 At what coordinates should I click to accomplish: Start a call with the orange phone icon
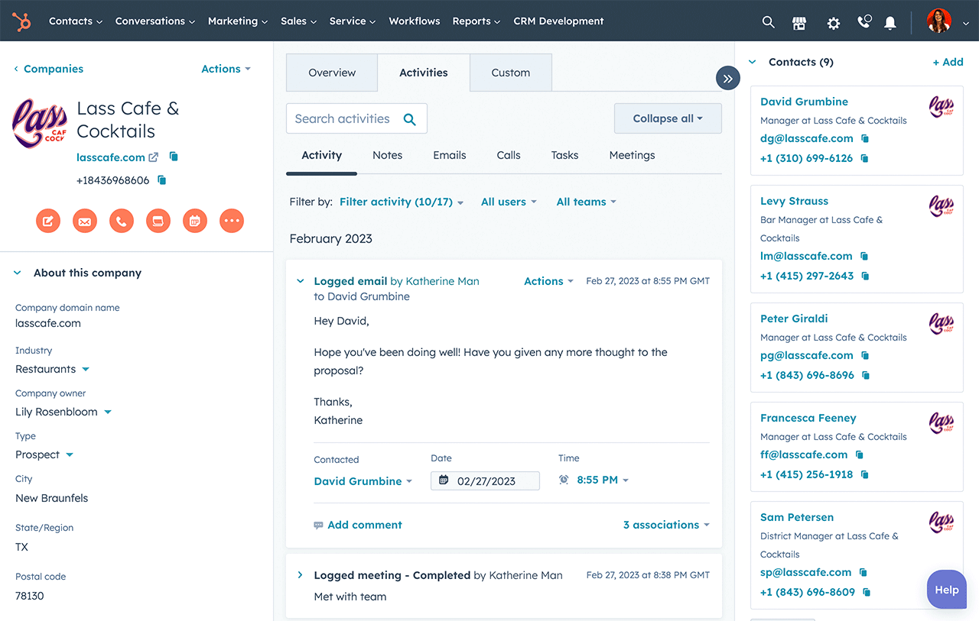point(121,221)
